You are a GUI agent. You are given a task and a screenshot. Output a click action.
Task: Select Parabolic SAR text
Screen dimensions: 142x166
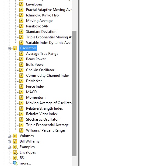tap(37, 26)
